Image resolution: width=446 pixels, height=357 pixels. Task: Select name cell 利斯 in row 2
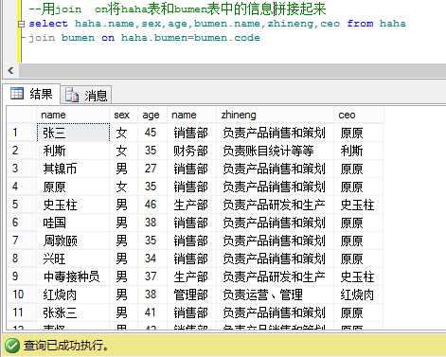pyautogui.click(x=73, y=151)
